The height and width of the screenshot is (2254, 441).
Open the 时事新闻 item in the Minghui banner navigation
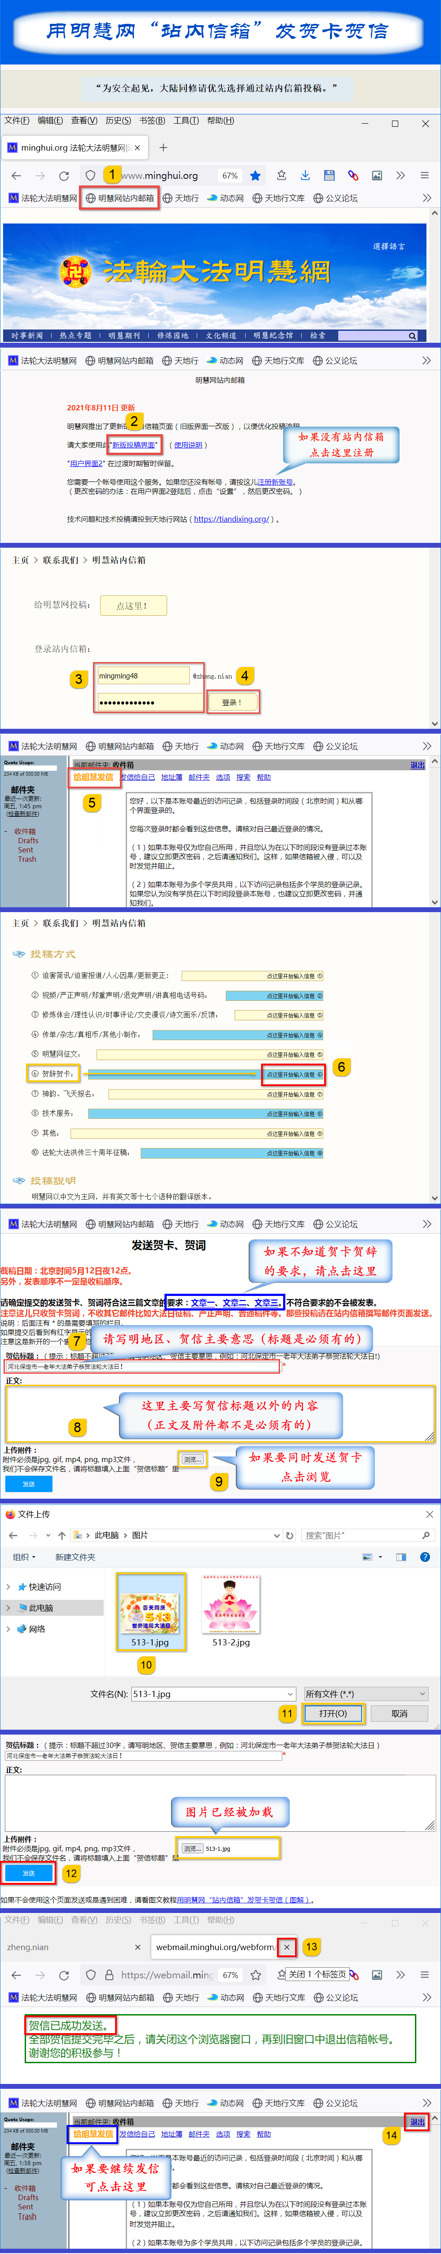(x=27, y=336)
